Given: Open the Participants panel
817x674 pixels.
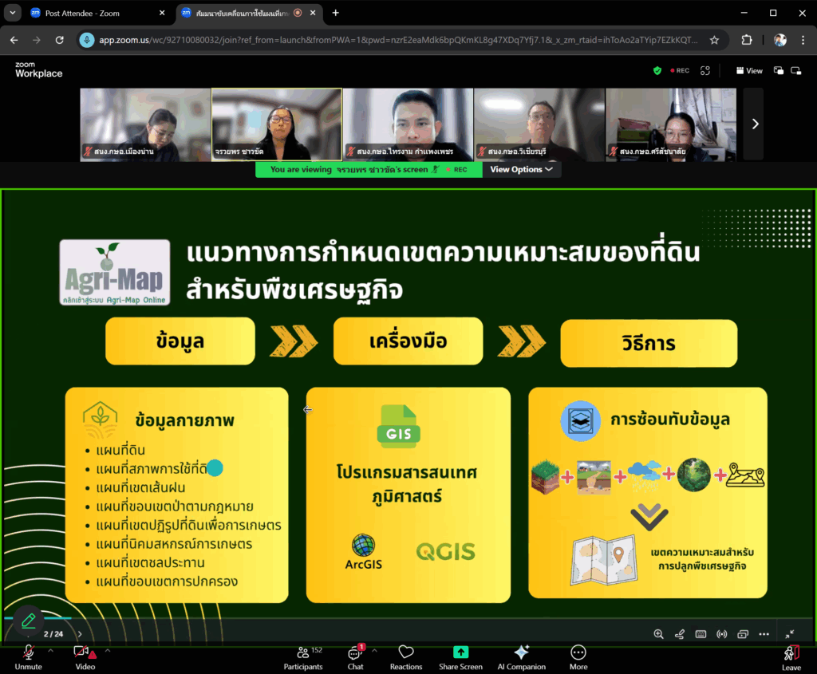Looking at the screenshot, I should 303,656.
